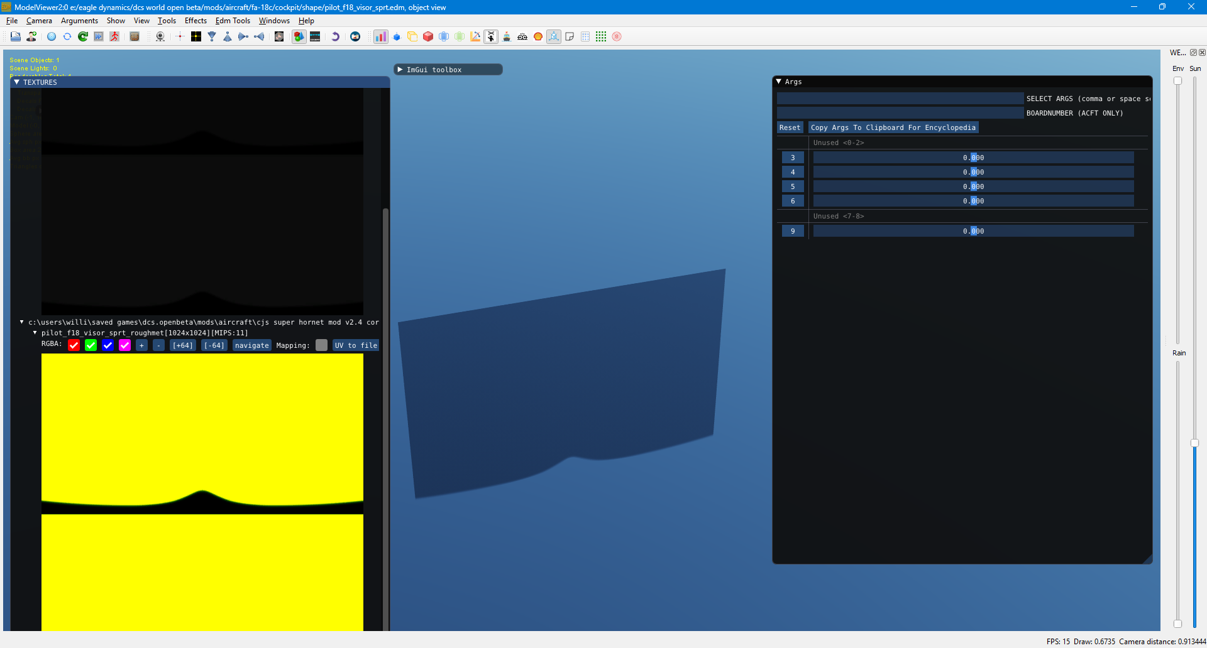Collapse the TEXTURES panel

17,82
